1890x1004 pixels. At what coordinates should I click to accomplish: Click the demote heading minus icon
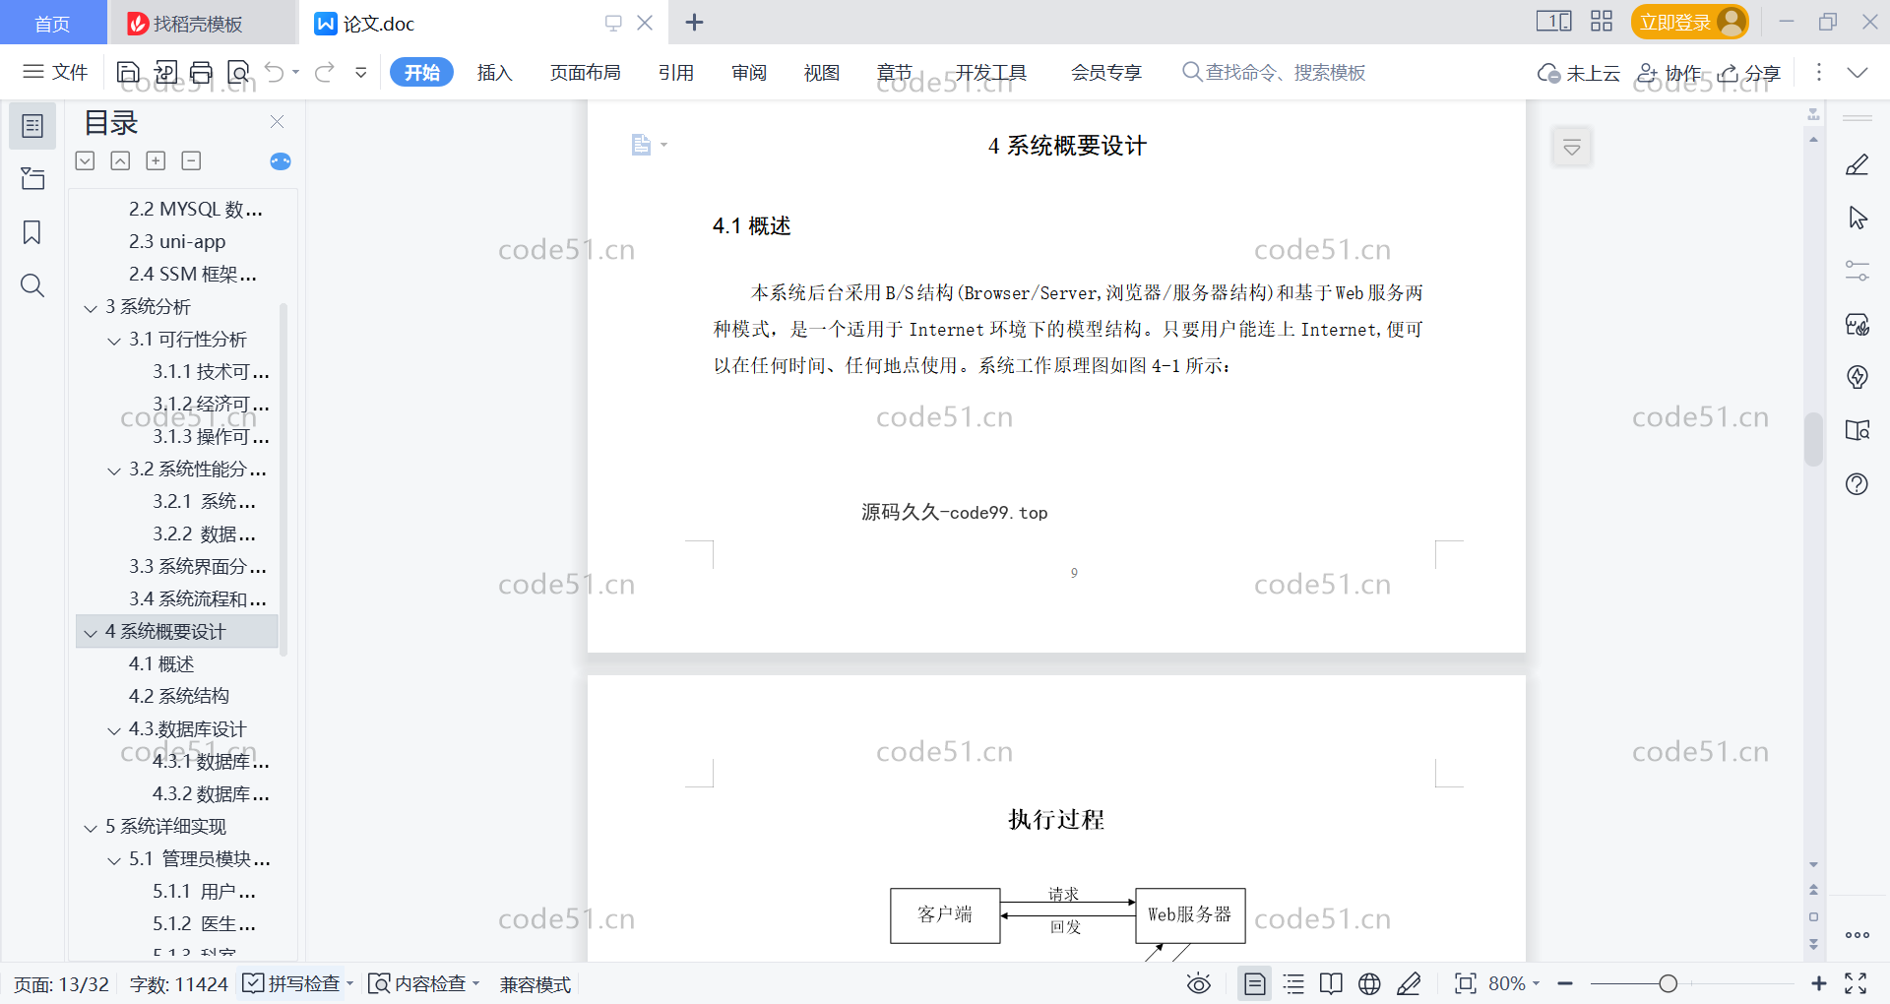click(x=191, y=160)
